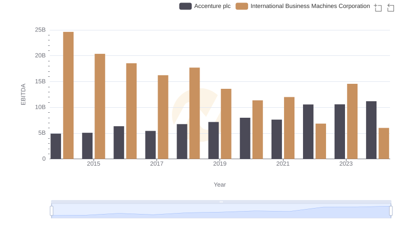
Task: Select the Accenture bar for 2021
Action: pos(277,139)
